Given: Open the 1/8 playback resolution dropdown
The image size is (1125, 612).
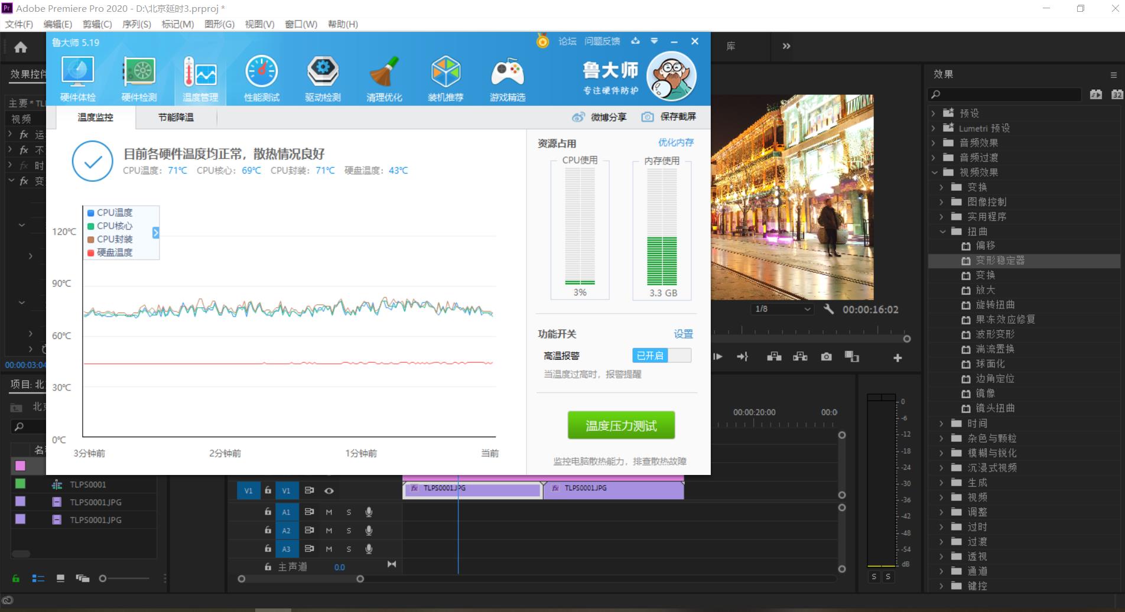Looking at the screenshot, I should [x=783, y=309].
